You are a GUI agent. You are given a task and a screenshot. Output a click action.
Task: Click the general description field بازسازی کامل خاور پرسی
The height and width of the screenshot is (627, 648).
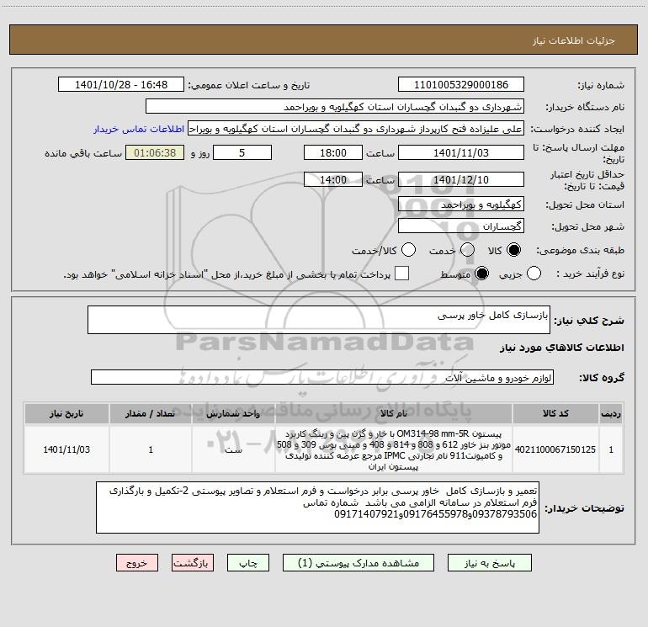tap(319, 320)
